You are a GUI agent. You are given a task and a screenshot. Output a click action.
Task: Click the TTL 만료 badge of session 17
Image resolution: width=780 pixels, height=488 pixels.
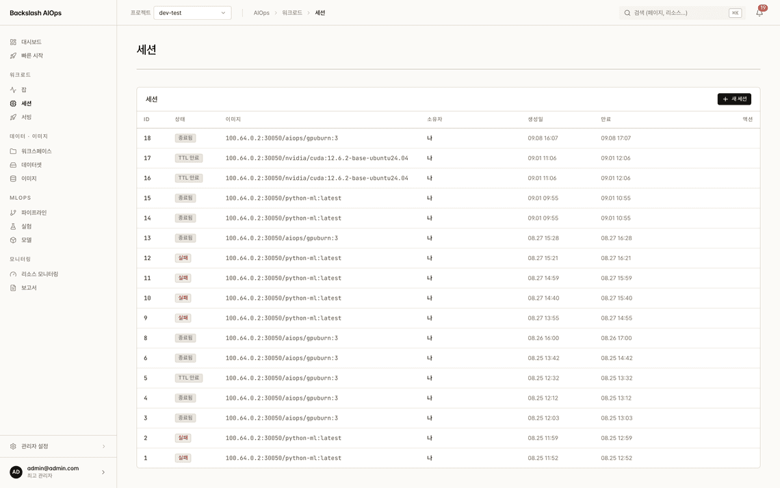pyautogui.click(x=189, y=158)
